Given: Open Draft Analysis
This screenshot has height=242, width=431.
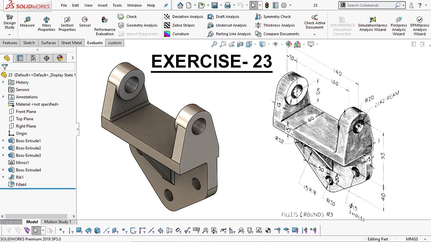Looking at the screenshot, I should (223, 16).
